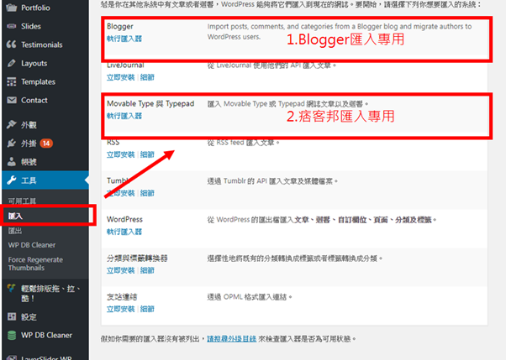This screenshot has height=360, width=506.
Task: Click the Slides icon in sidebar
Action: [12, 26]
